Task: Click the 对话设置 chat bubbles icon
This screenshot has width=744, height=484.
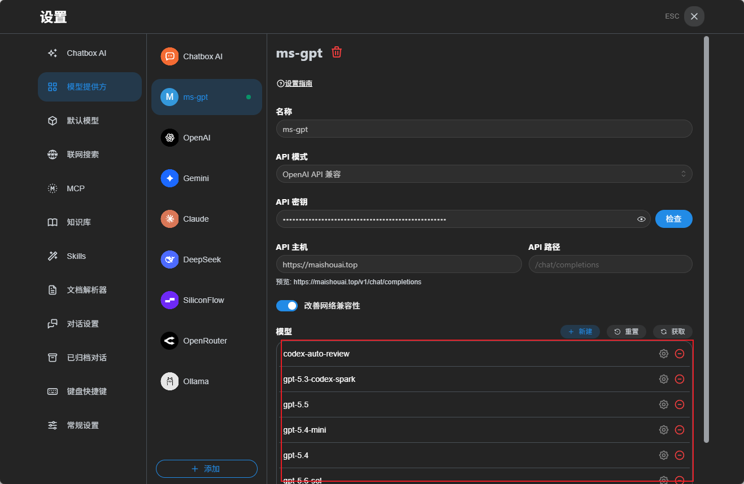Action: pos(53,324)
